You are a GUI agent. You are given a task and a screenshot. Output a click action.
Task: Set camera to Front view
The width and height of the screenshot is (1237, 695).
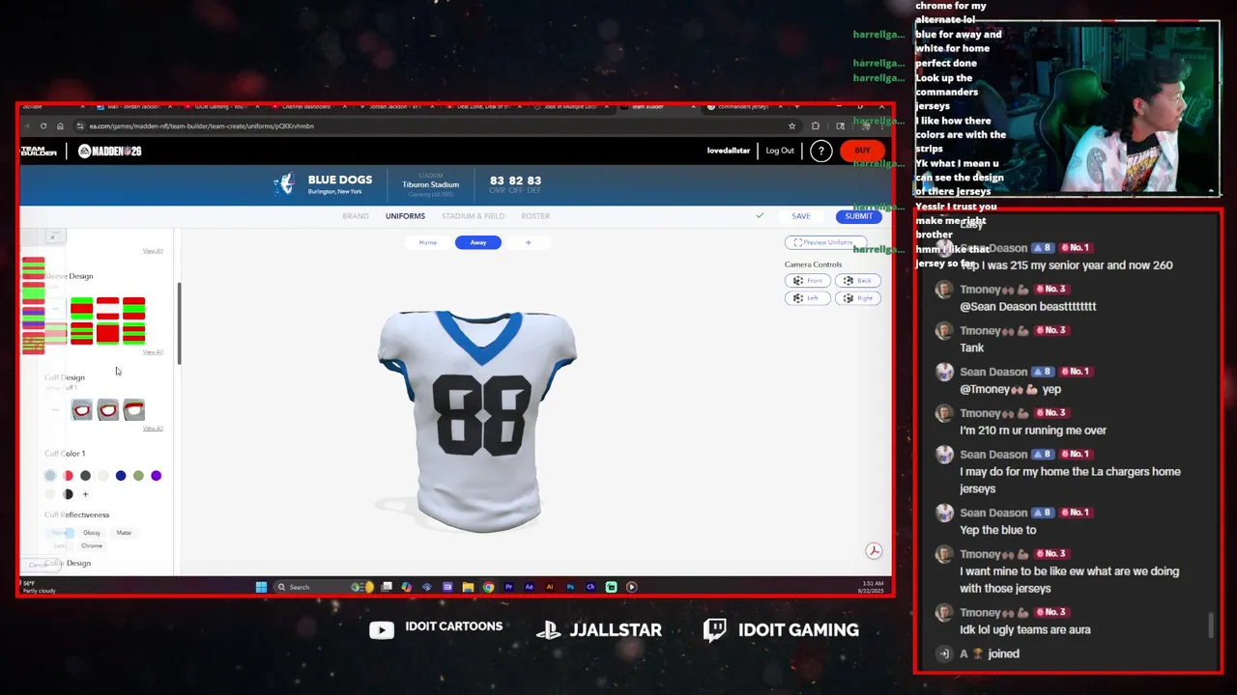(x=808, y=281)
